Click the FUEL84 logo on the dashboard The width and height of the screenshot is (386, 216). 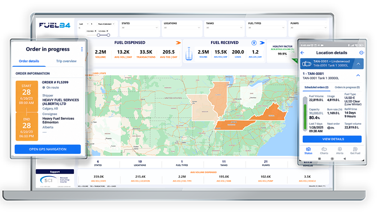tap(54, 25)
